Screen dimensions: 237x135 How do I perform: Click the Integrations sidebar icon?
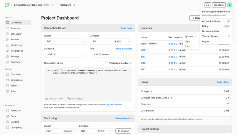click(x=7, y=51)
